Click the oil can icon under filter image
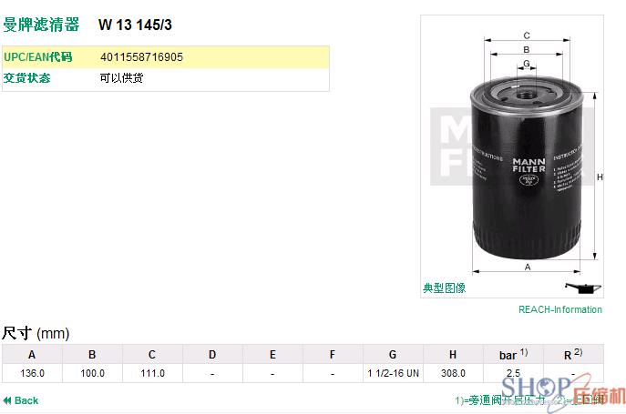The height and width of the screenshot is (414, 626). pyautogui.click(x=583, y=288)
